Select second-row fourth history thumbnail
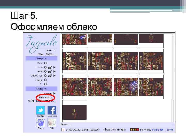 (151, 61)
